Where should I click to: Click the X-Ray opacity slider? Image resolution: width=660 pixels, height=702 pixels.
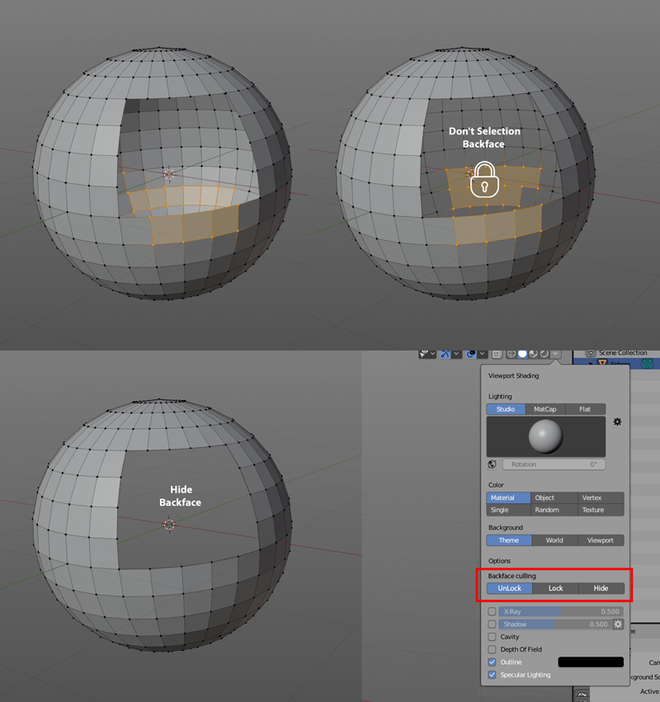561,611
